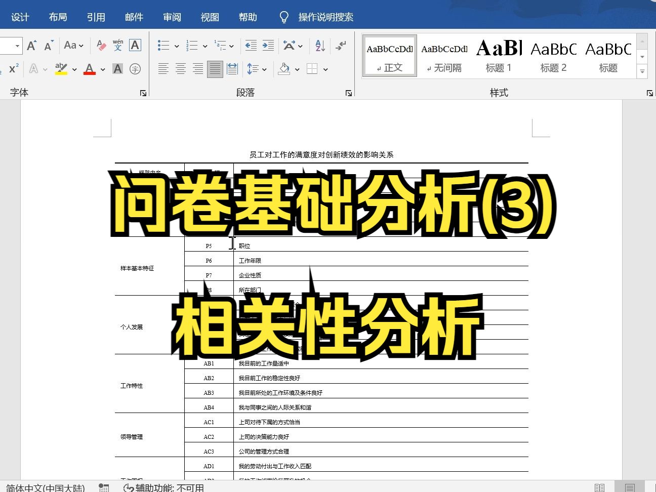Increase the paragraph indent
The width and height of the screenshot is (656, 492).
point(268,46)
